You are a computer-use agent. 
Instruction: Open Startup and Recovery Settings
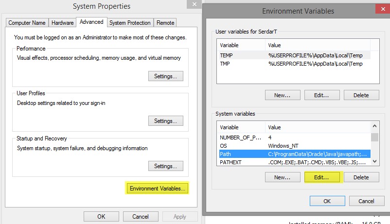pos(165,166)
